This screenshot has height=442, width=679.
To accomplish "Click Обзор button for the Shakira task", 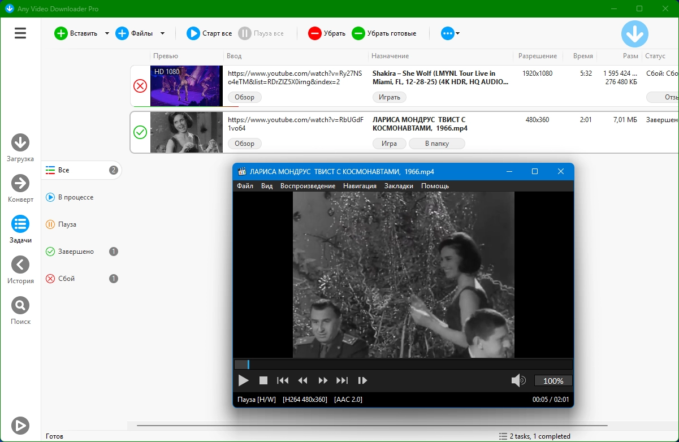I will click(x=245, y=97).
